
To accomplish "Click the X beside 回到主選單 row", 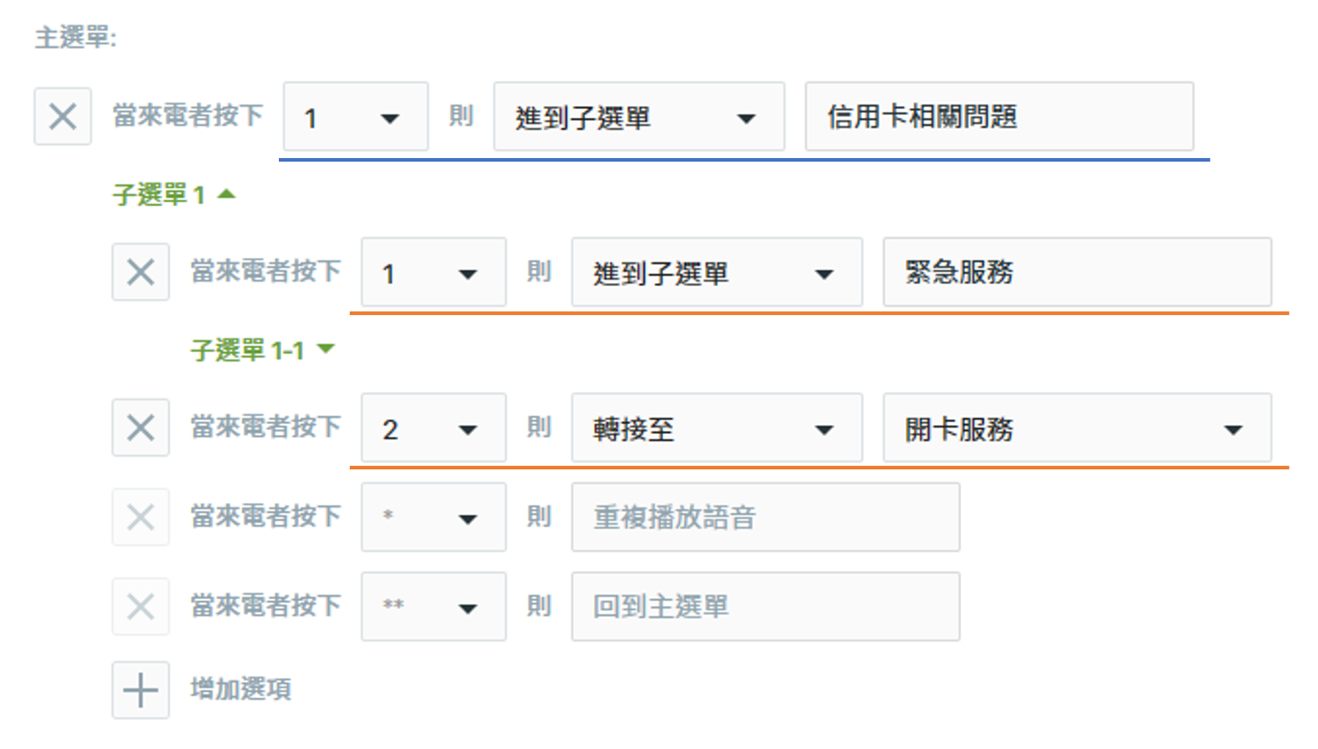I will [x=141, y=606].
